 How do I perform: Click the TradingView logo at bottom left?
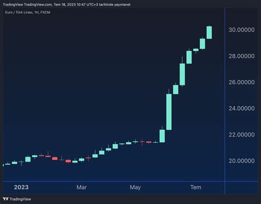pos(17,199)
